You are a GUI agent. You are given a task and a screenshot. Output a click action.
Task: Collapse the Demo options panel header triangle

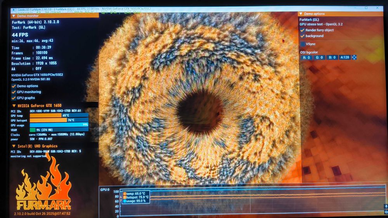(x=301, y=14)
